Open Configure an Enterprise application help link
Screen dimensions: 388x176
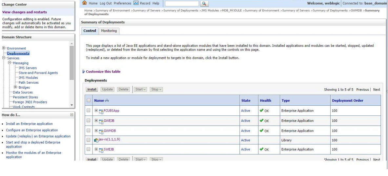pyautogui.click(x=32, y=130)
